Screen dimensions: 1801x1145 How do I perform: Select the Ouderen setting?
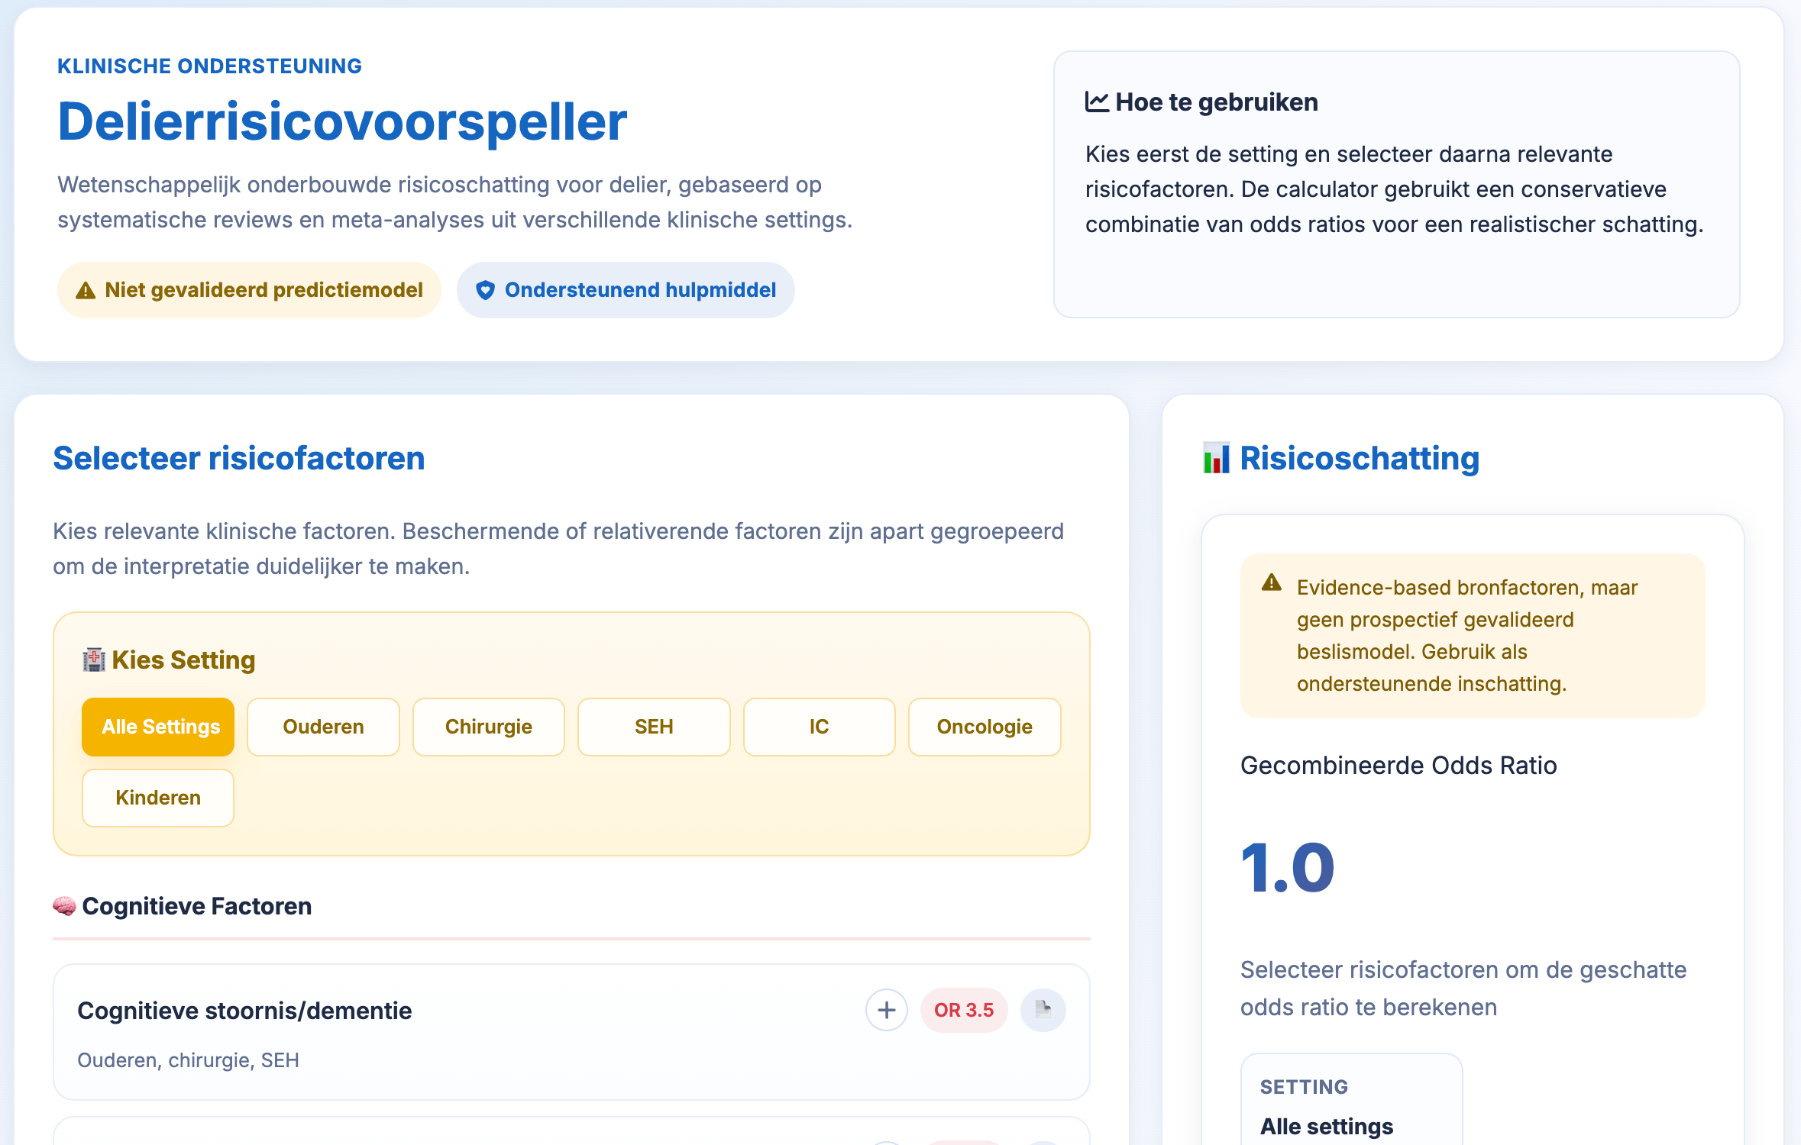323,727
